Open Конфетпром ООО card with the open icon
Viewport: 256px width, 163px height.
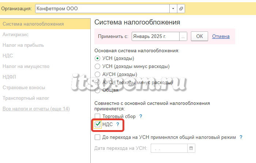click(x=181, y=8)
